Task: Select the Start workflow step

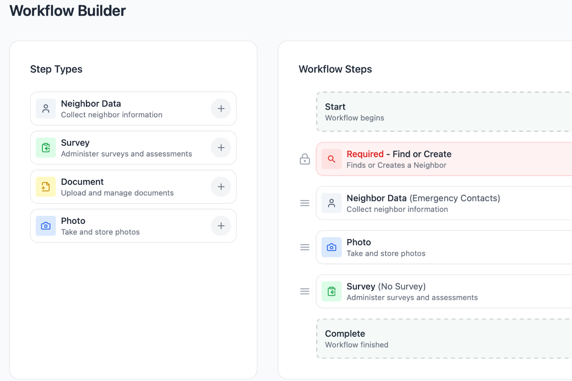Action: point(429,111)
